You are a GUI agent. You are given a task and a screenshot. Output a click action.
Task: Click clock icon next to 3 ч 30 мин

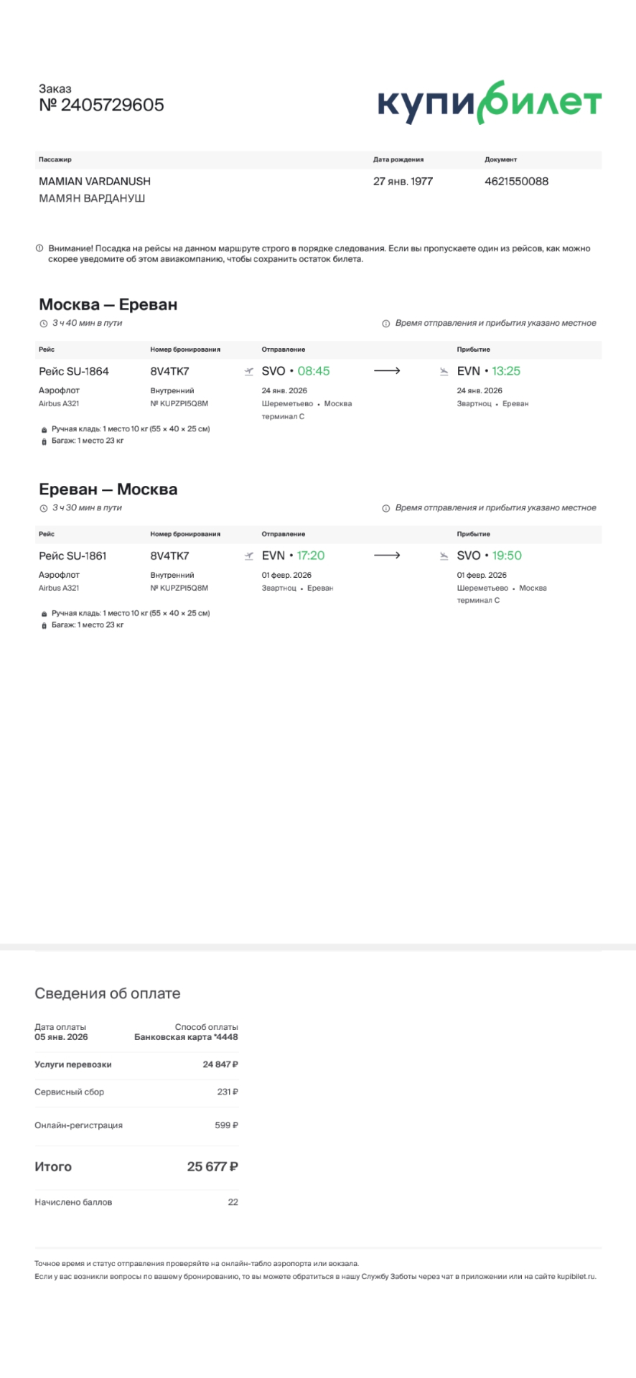(x=43, y=508)
